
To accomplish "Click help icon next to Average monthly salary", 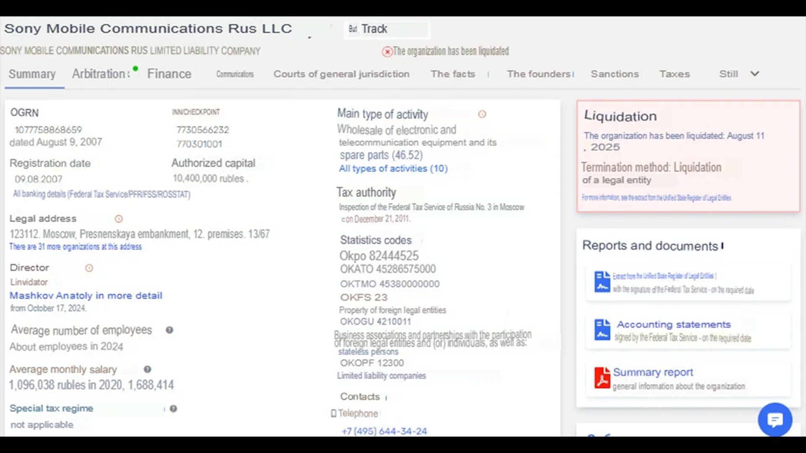I will (x=147, y=370).
